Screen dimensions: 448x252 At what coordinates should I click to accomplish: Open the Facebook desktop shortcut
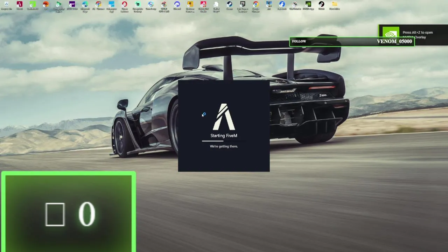(282, 6)
